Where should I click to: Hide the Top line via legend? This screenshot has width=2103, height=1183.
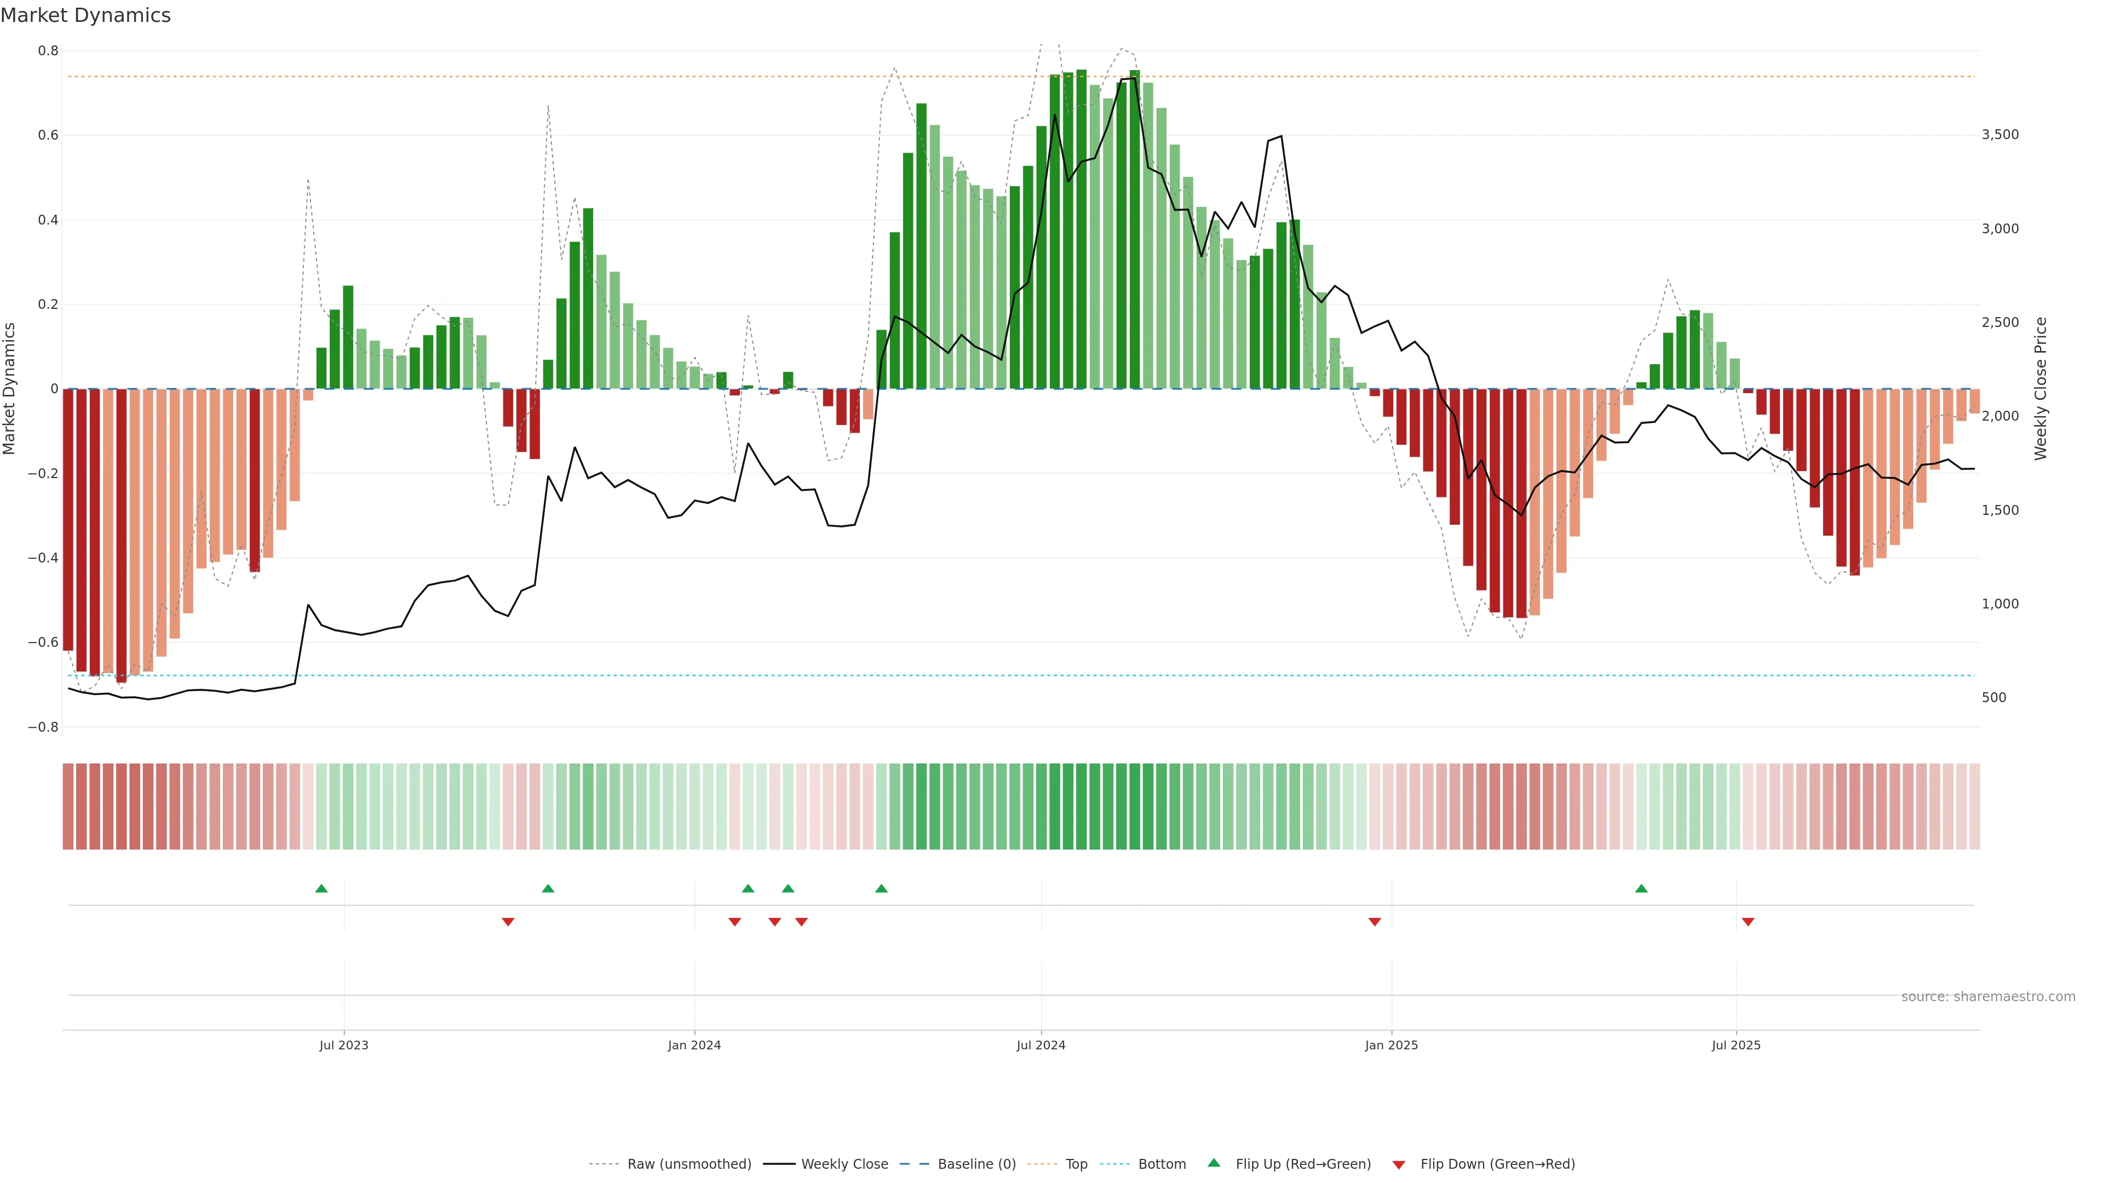coord(1076,1164)
